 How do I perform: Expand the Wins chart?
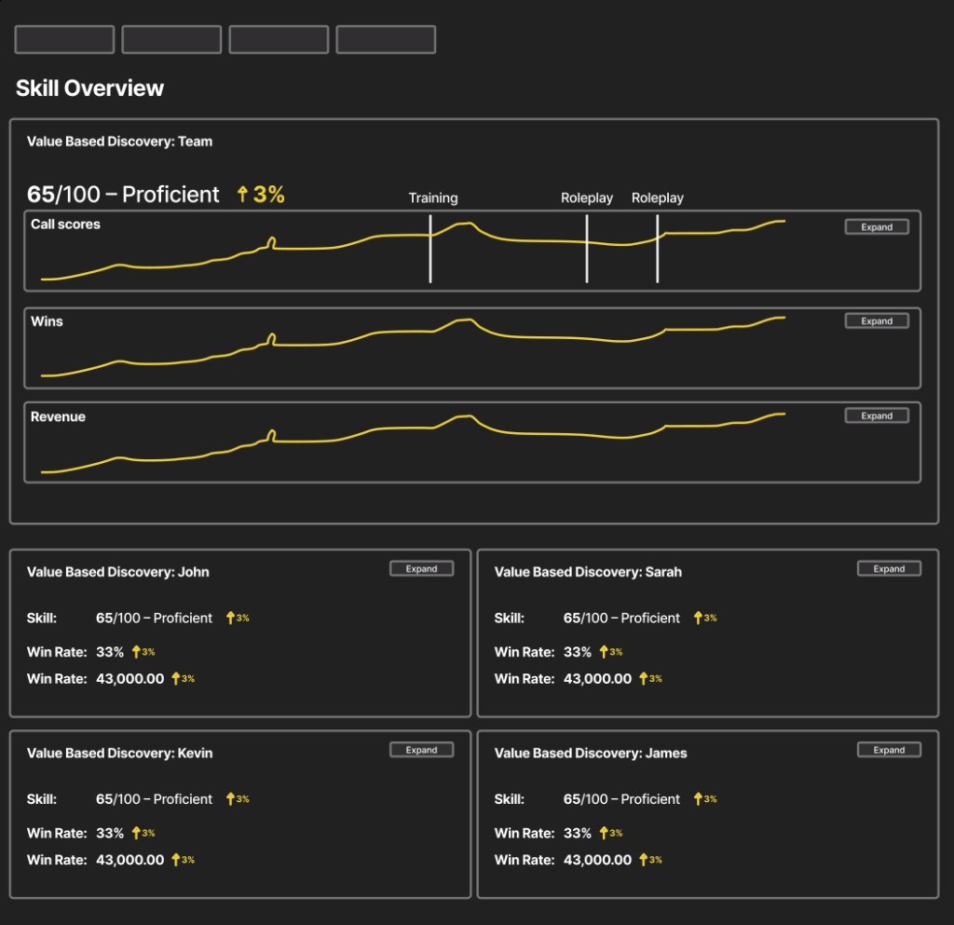point(877,321)
